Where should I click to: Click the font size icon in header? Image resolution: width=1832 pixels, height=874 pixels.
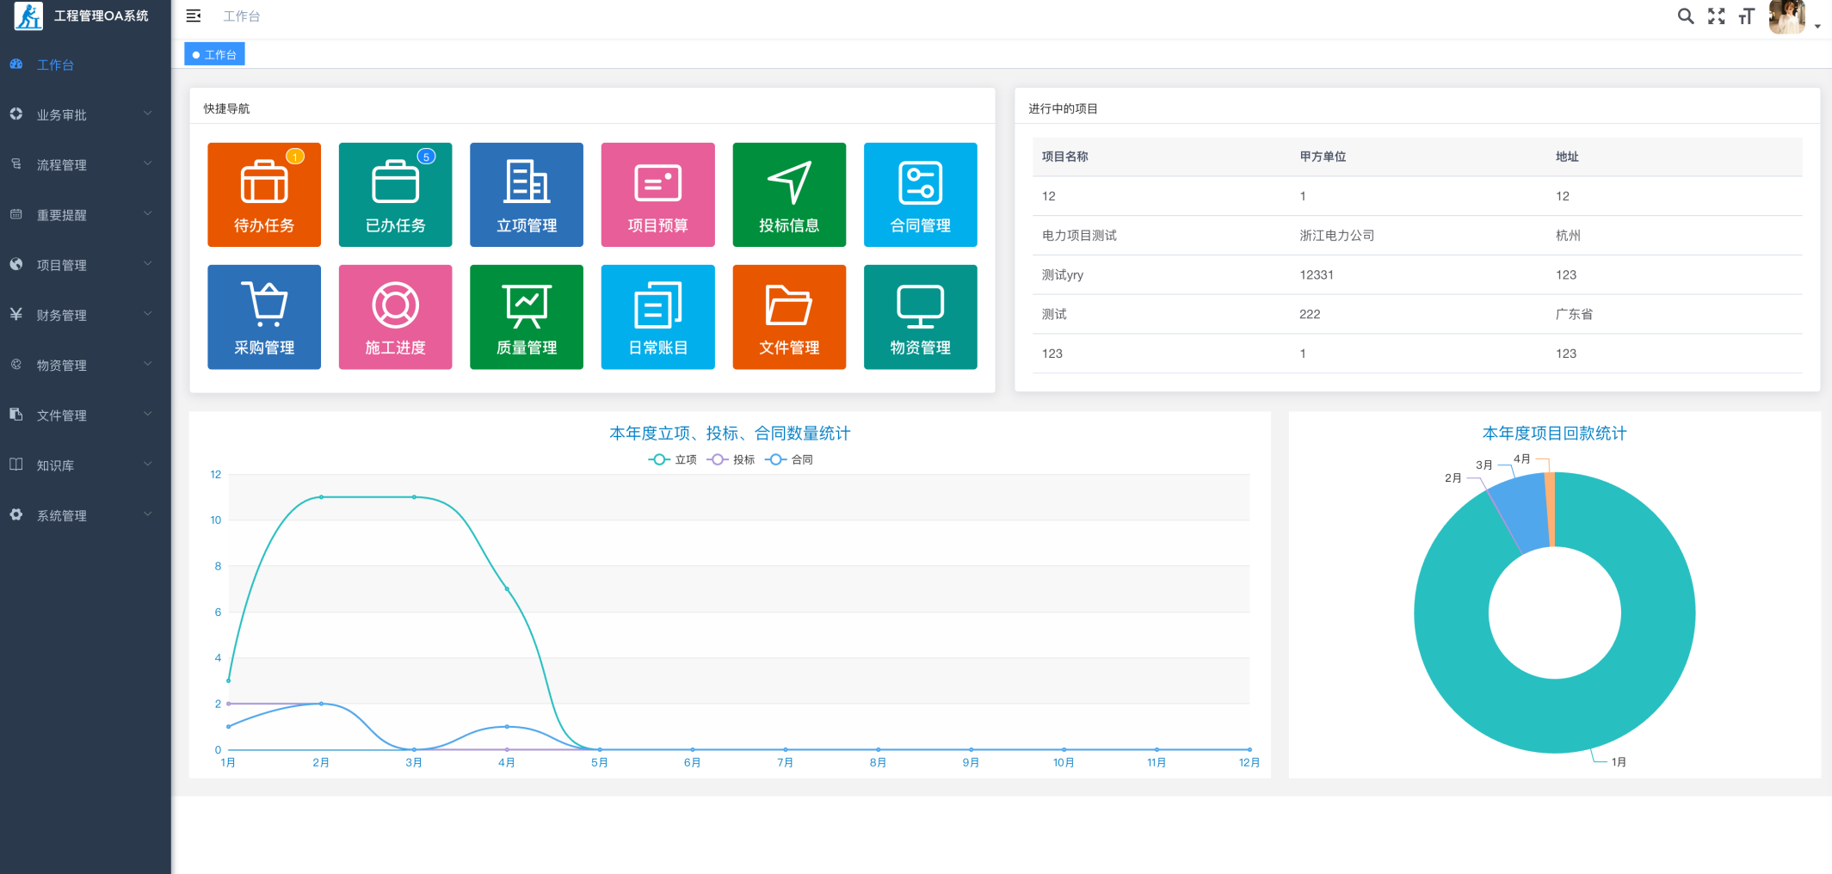[x=1746, y=16]
